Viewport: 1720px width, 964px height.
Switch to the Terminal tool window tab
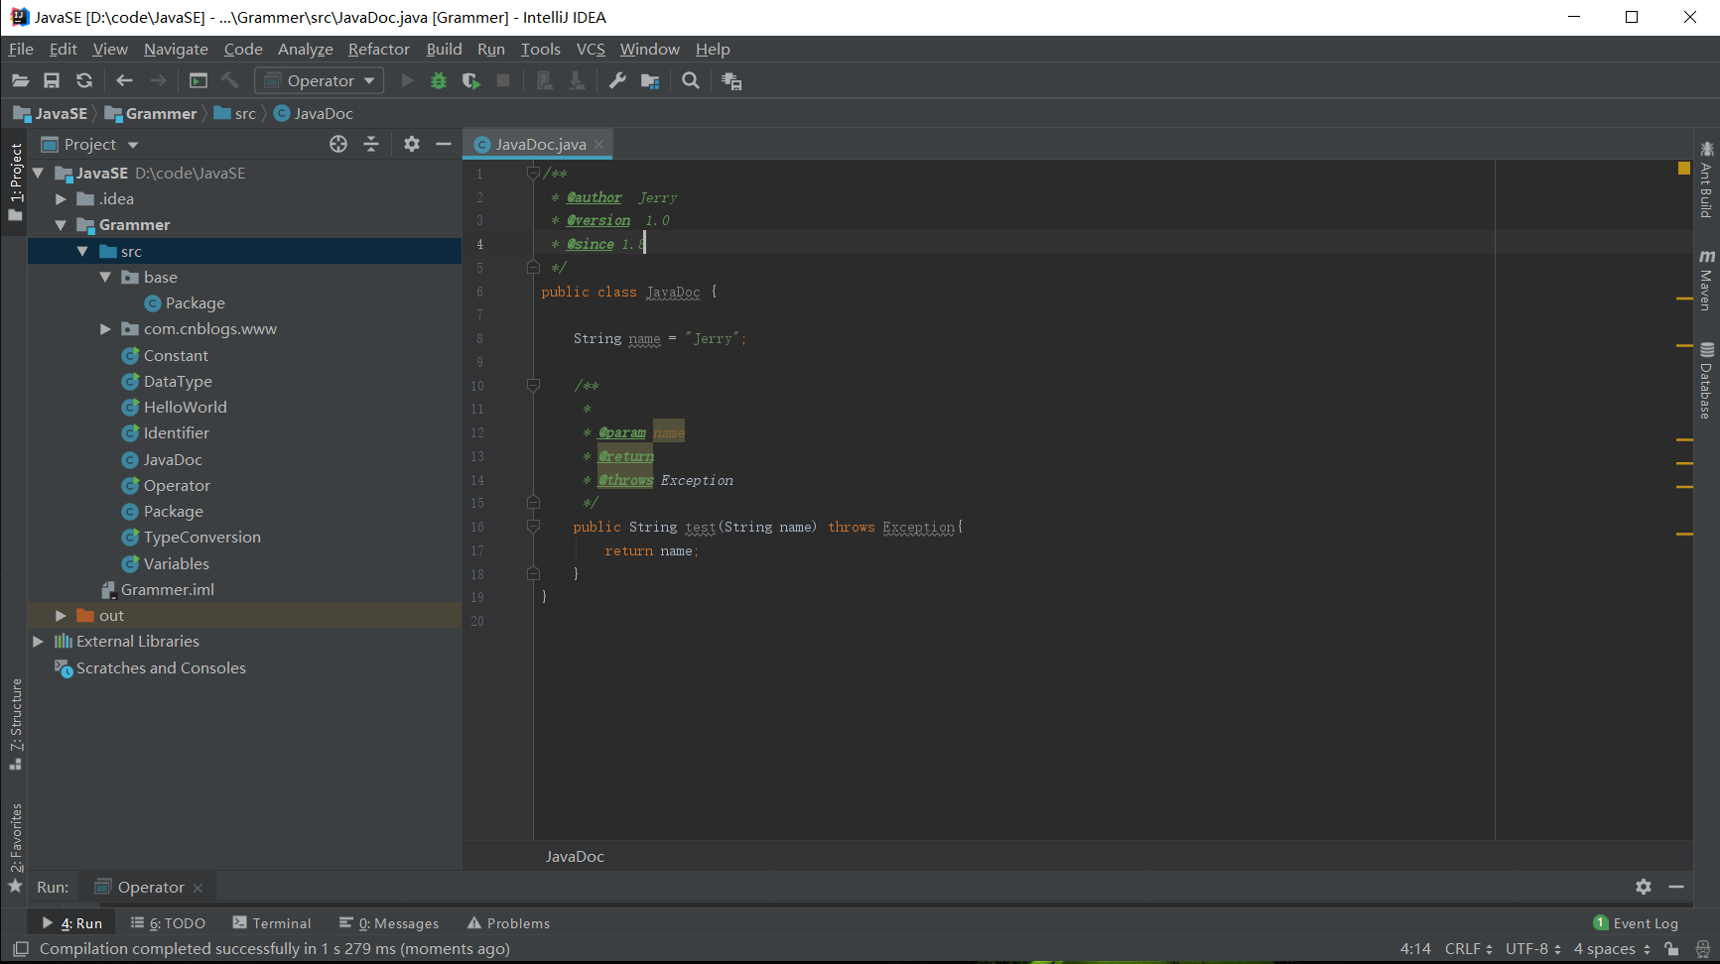[x=272, y=923]
